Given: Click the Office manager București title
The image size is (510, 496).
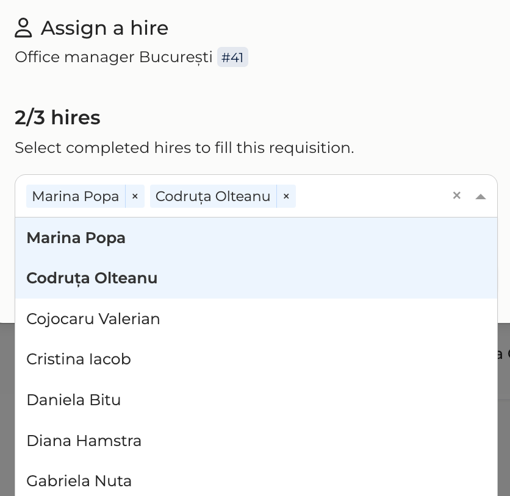Looking at the screenshot, I should pos(113,57).
